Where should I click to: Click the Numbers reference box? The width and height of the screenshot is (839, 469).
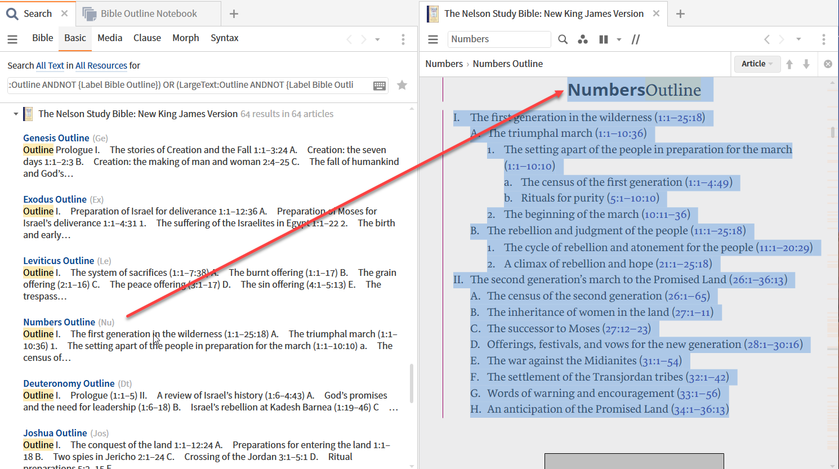click(x=499, y=39)
